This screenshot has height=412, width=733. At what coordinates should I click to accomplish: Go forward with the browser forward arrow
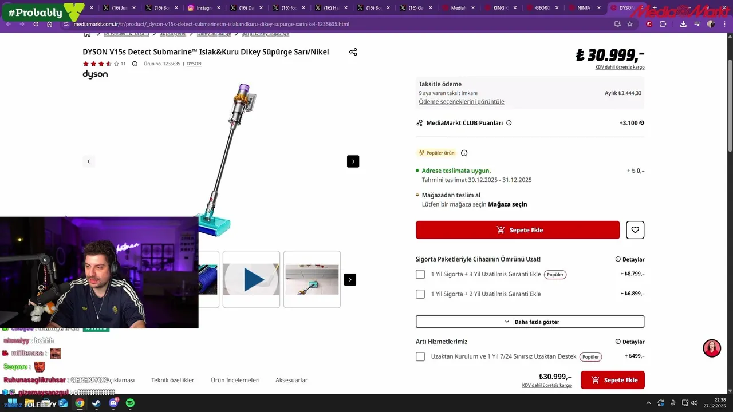coord(22,24)
